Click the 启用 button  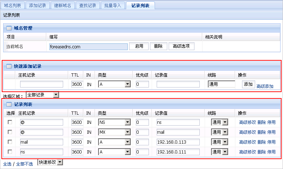139,46
